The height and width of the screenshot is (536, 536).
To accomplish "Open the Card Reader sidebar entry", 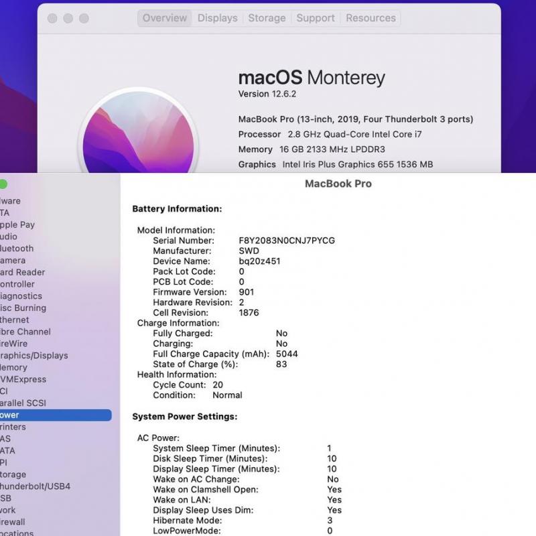I will [22, 272].
